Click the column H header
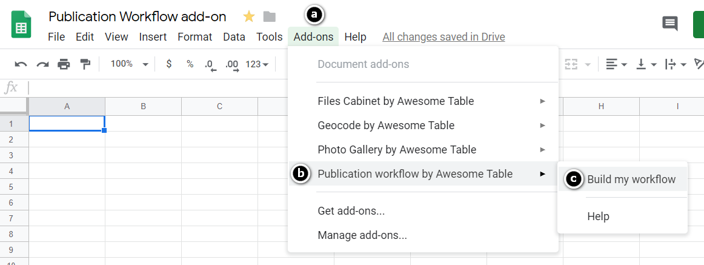This screenshot has height=265, width=704. (x=601, y=106)
